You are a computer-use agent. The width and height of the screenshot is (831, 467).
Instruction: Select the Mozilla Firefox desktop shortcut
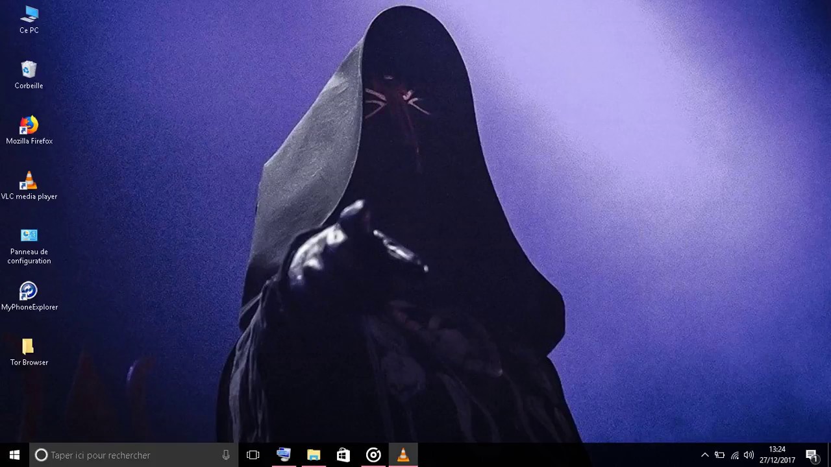pos(29,130)
